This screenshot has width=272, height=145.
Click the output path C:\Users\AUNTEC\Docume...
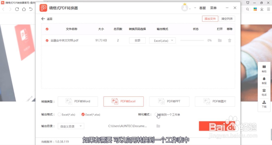[x=128, y=126]
